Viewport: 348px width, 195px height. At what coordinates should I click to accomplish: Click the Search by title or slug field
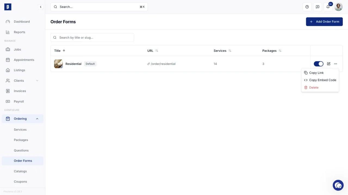(x=92, y=38)
